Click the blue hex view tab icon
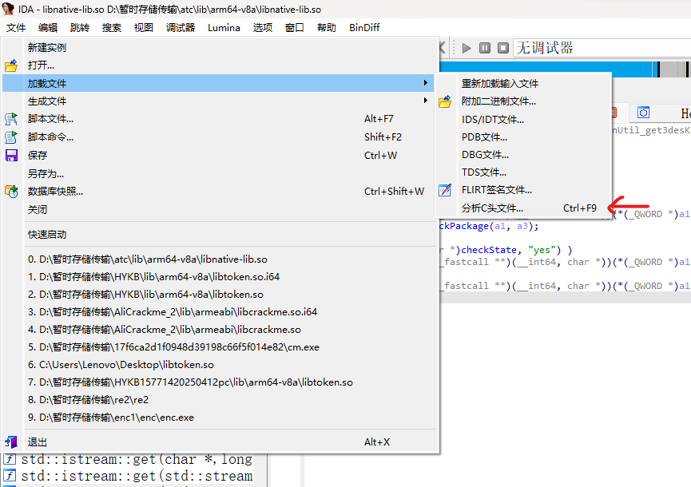Image resolution: width=691 pixels, height=487 pixels. (643, 113)
